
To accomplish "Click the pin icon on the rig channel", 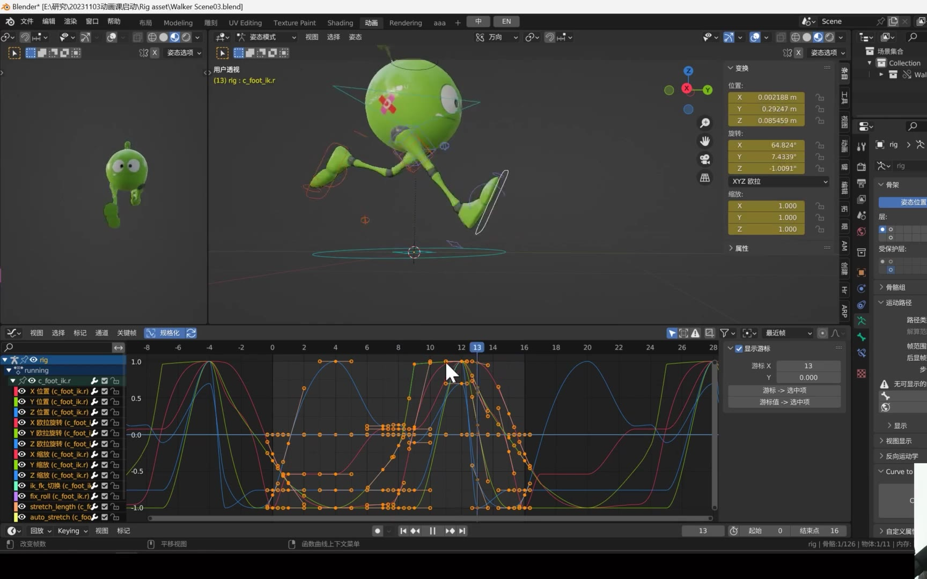I will click(24, 360).
